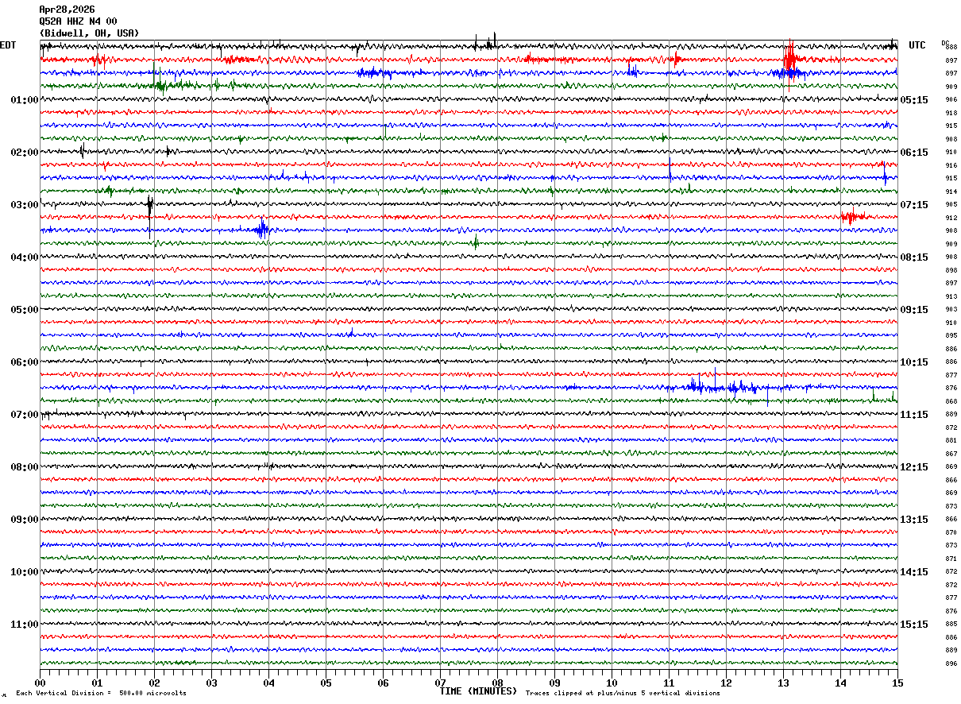961x704 pixels.
Task: Click the "DC" column header
Action: tap(945, 43)
